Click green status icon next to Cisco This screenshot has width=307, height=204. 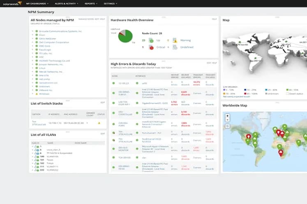[37, 35]
